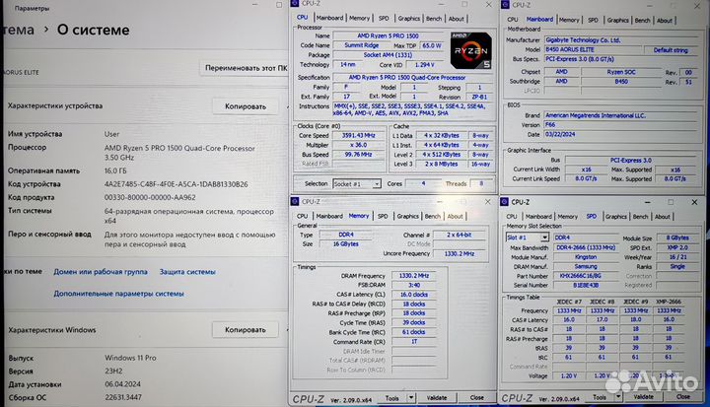Switch to CPU tab in the SPD window
Viewport: 710px width, 407px height.
coord(512,217)
